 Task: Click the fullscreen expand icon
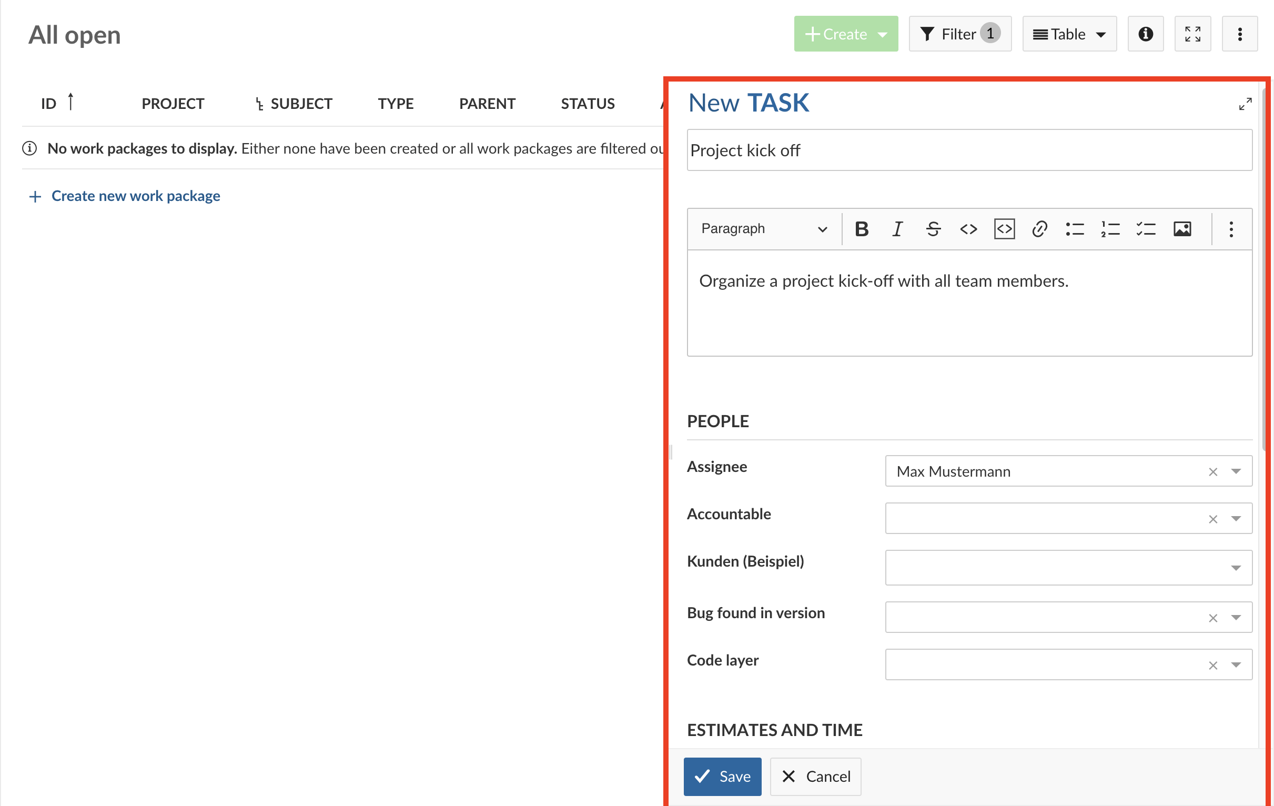(1191, 34)
